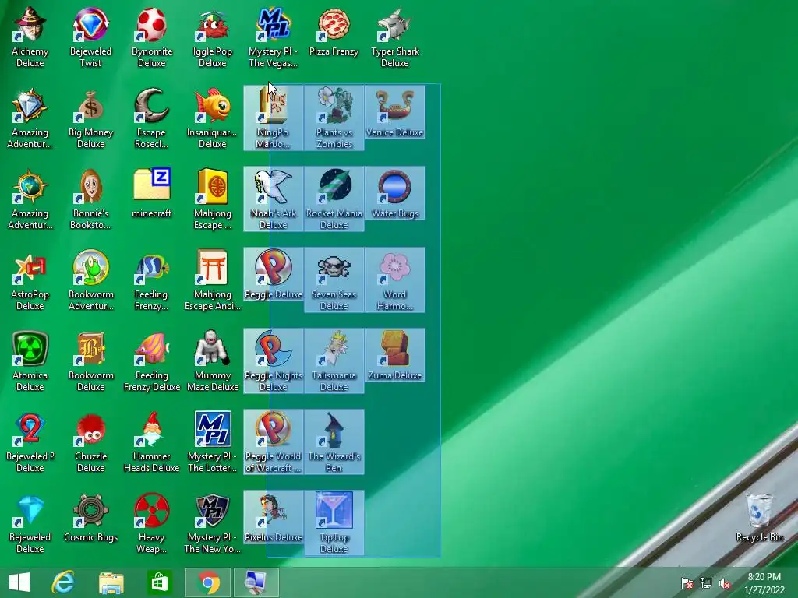Select Mystery PI - The Lottery shortcut
798x598 pixels.
[x=212, y=442]
